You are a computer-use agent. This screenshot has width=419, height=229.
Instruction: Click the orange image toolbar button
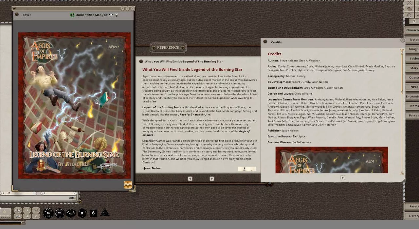pyautogui.click(x=128, y=185)
